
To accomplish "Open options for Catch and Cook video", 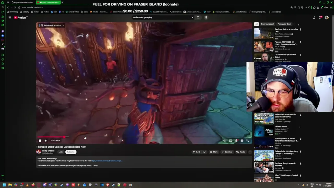I will click(300, 30).
